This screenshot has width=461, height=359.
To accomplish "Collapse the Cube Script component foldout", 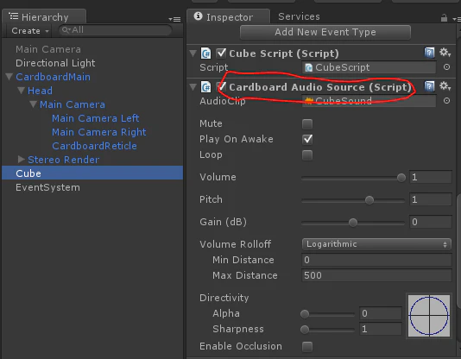I will 193,54.
